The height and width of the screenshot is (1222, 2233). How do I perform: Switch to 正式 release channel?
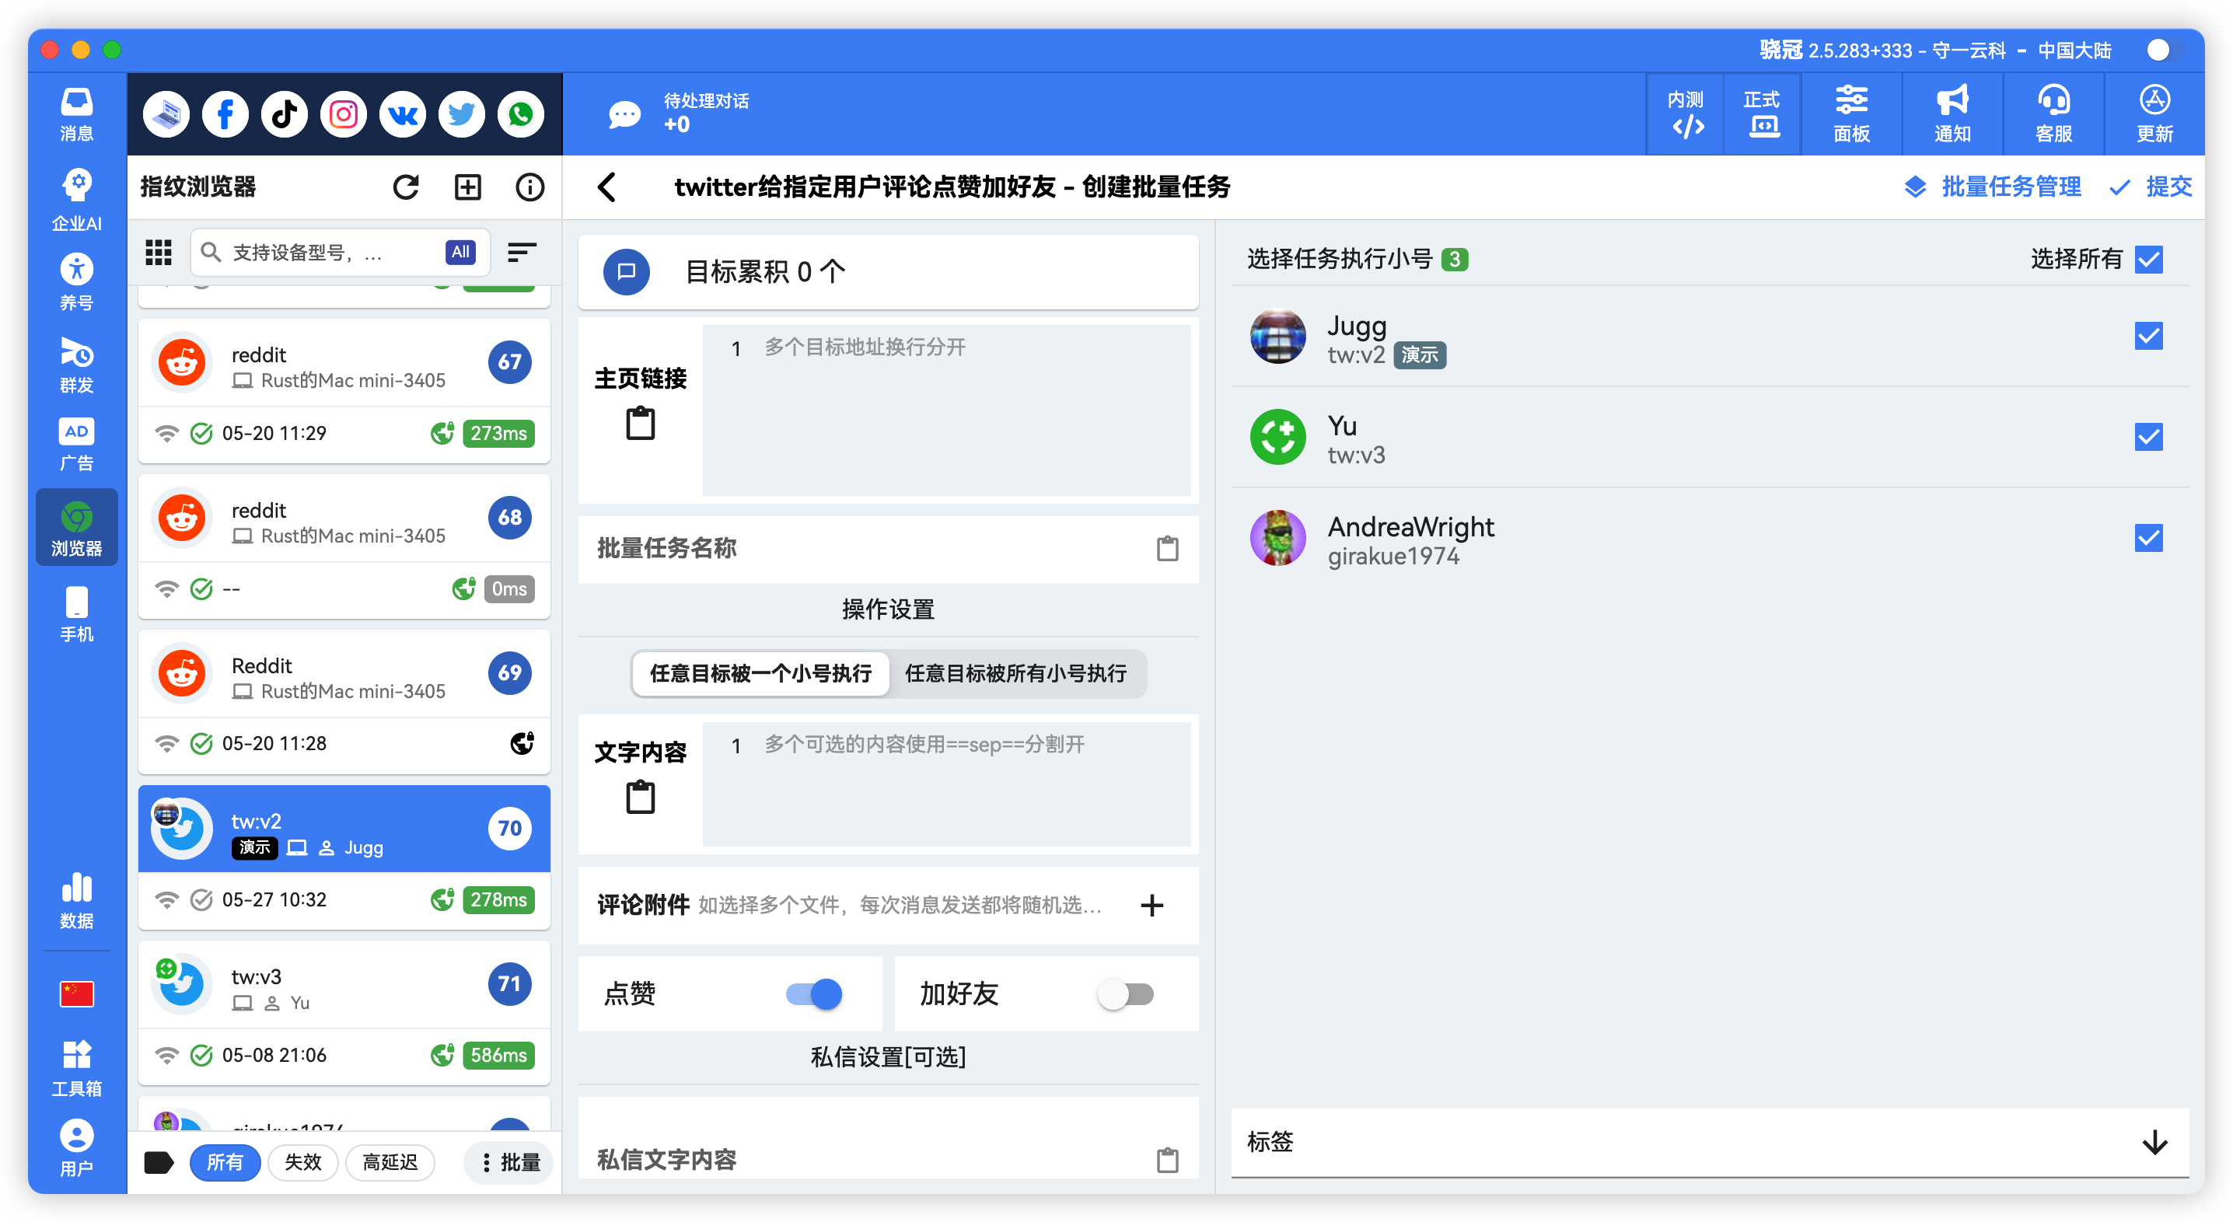(1761, 114)
